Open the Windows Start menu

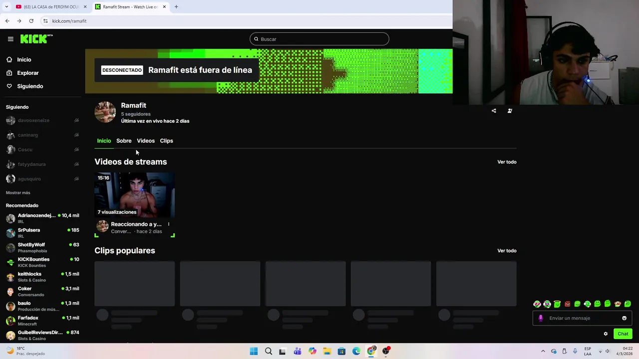coord(254,351)
